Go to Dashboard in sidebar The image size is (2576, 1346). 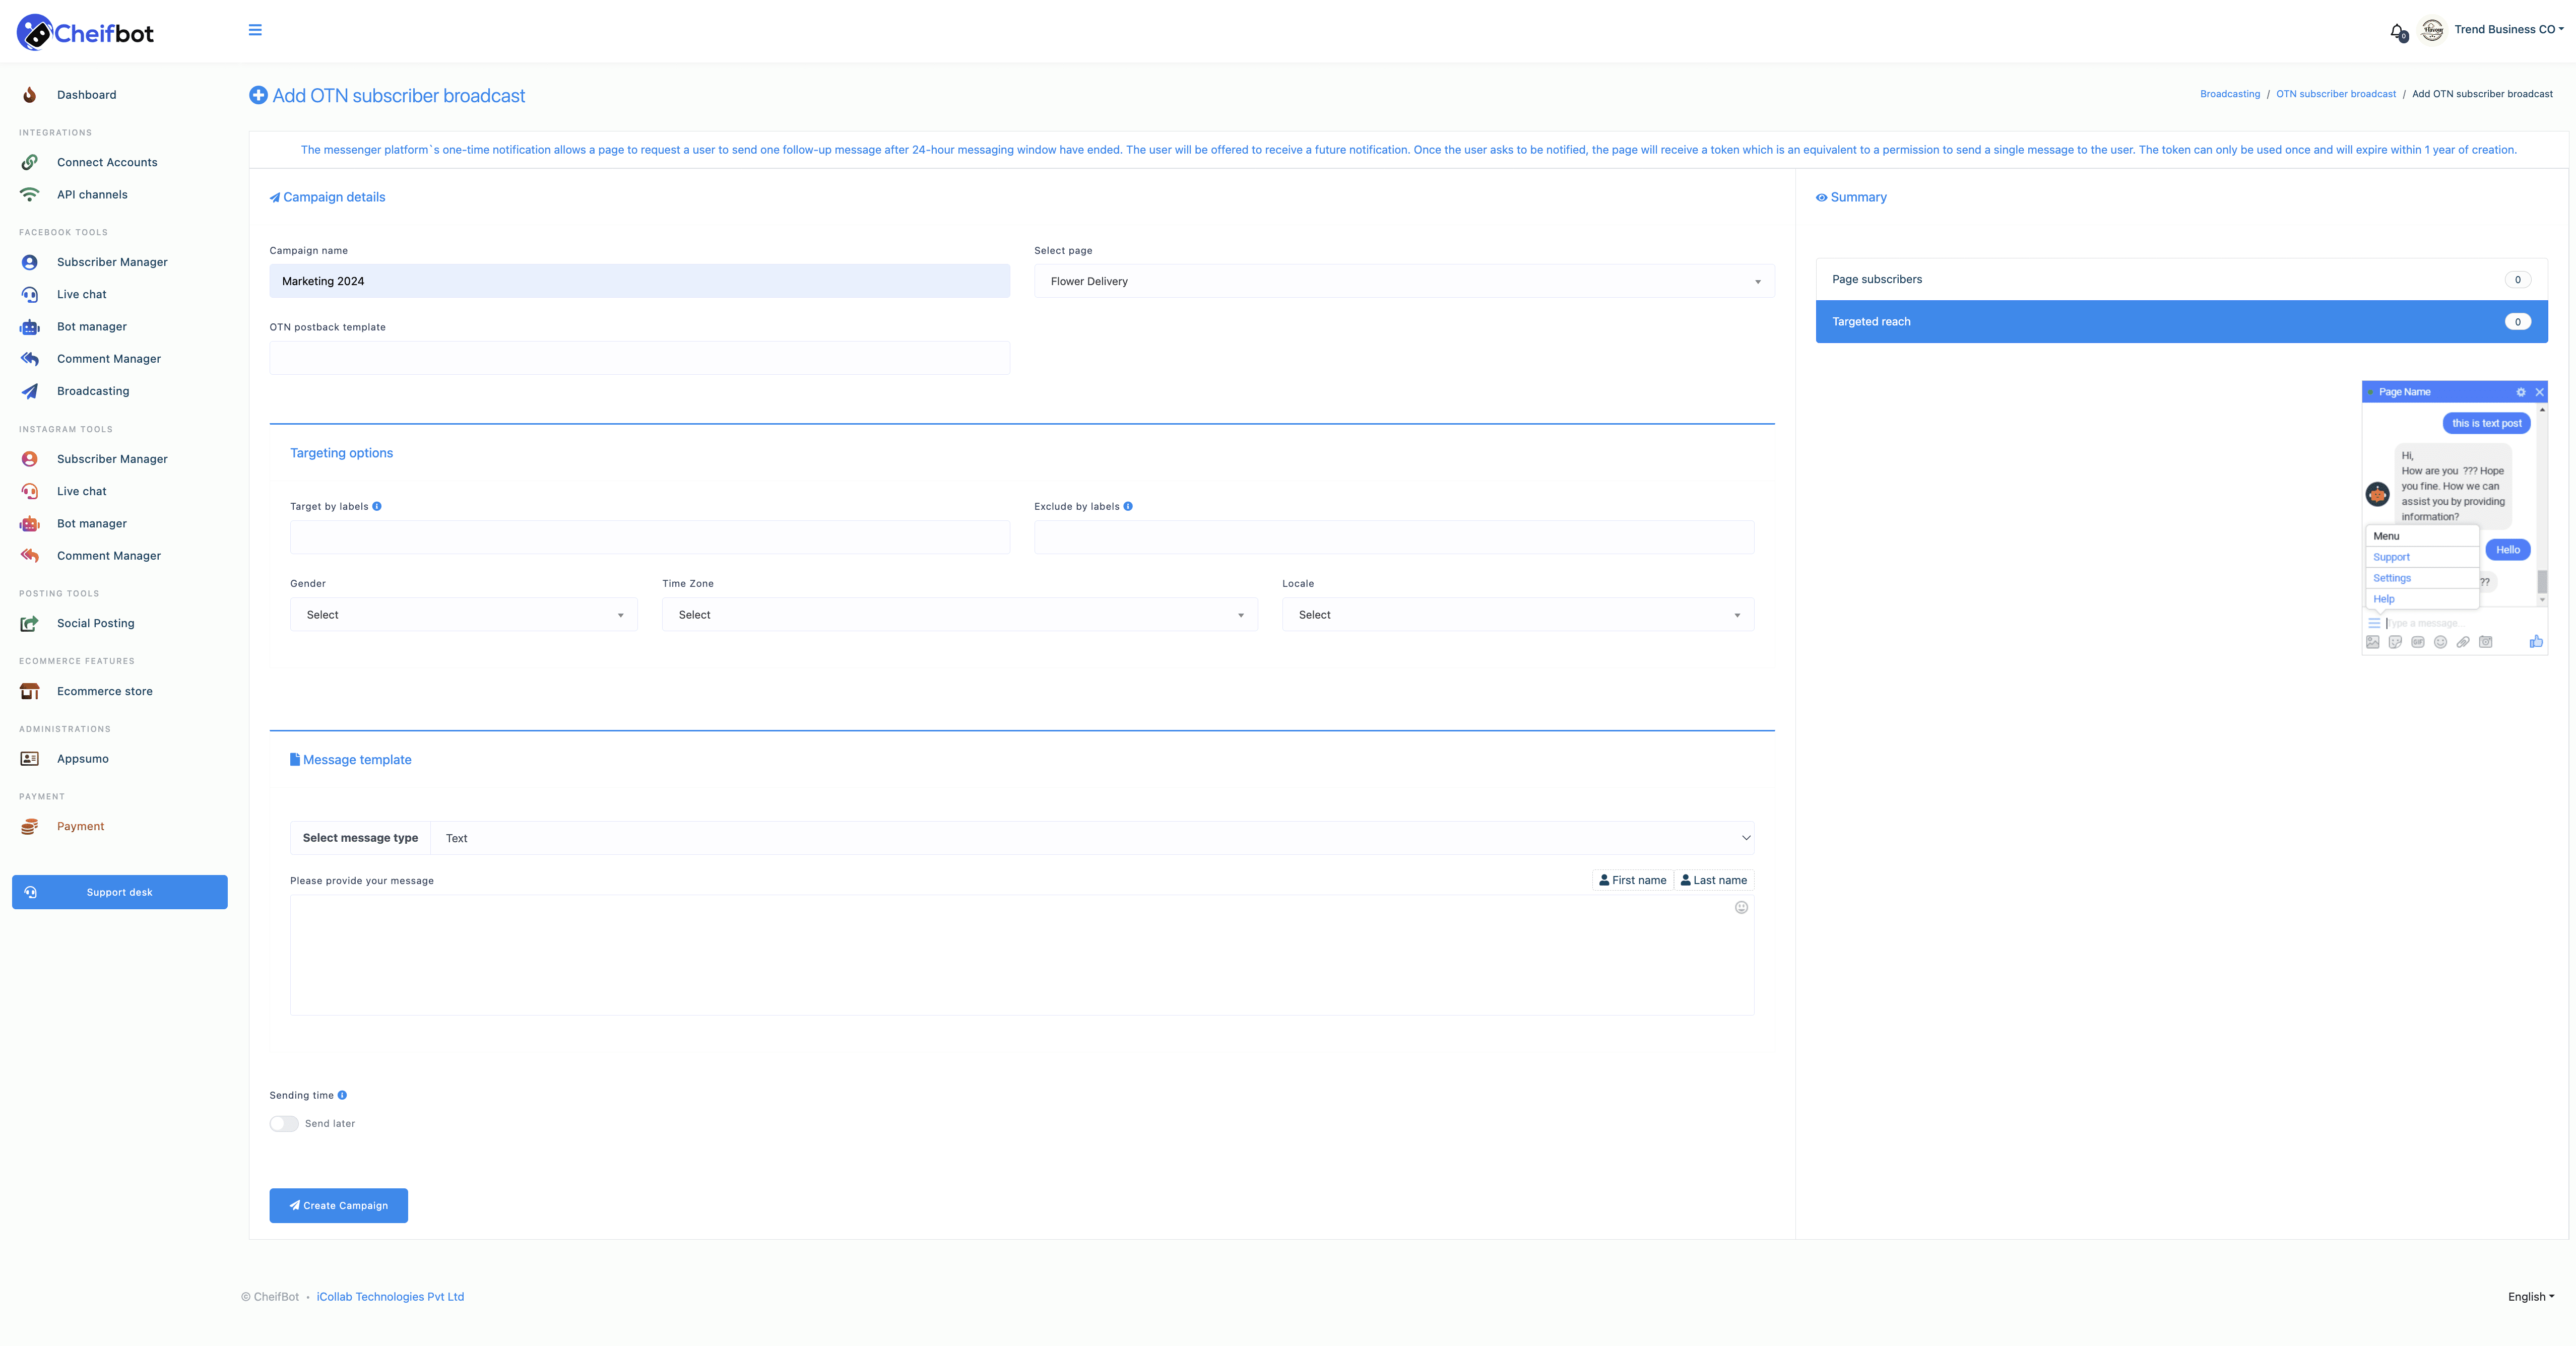(x=87, y=95)
